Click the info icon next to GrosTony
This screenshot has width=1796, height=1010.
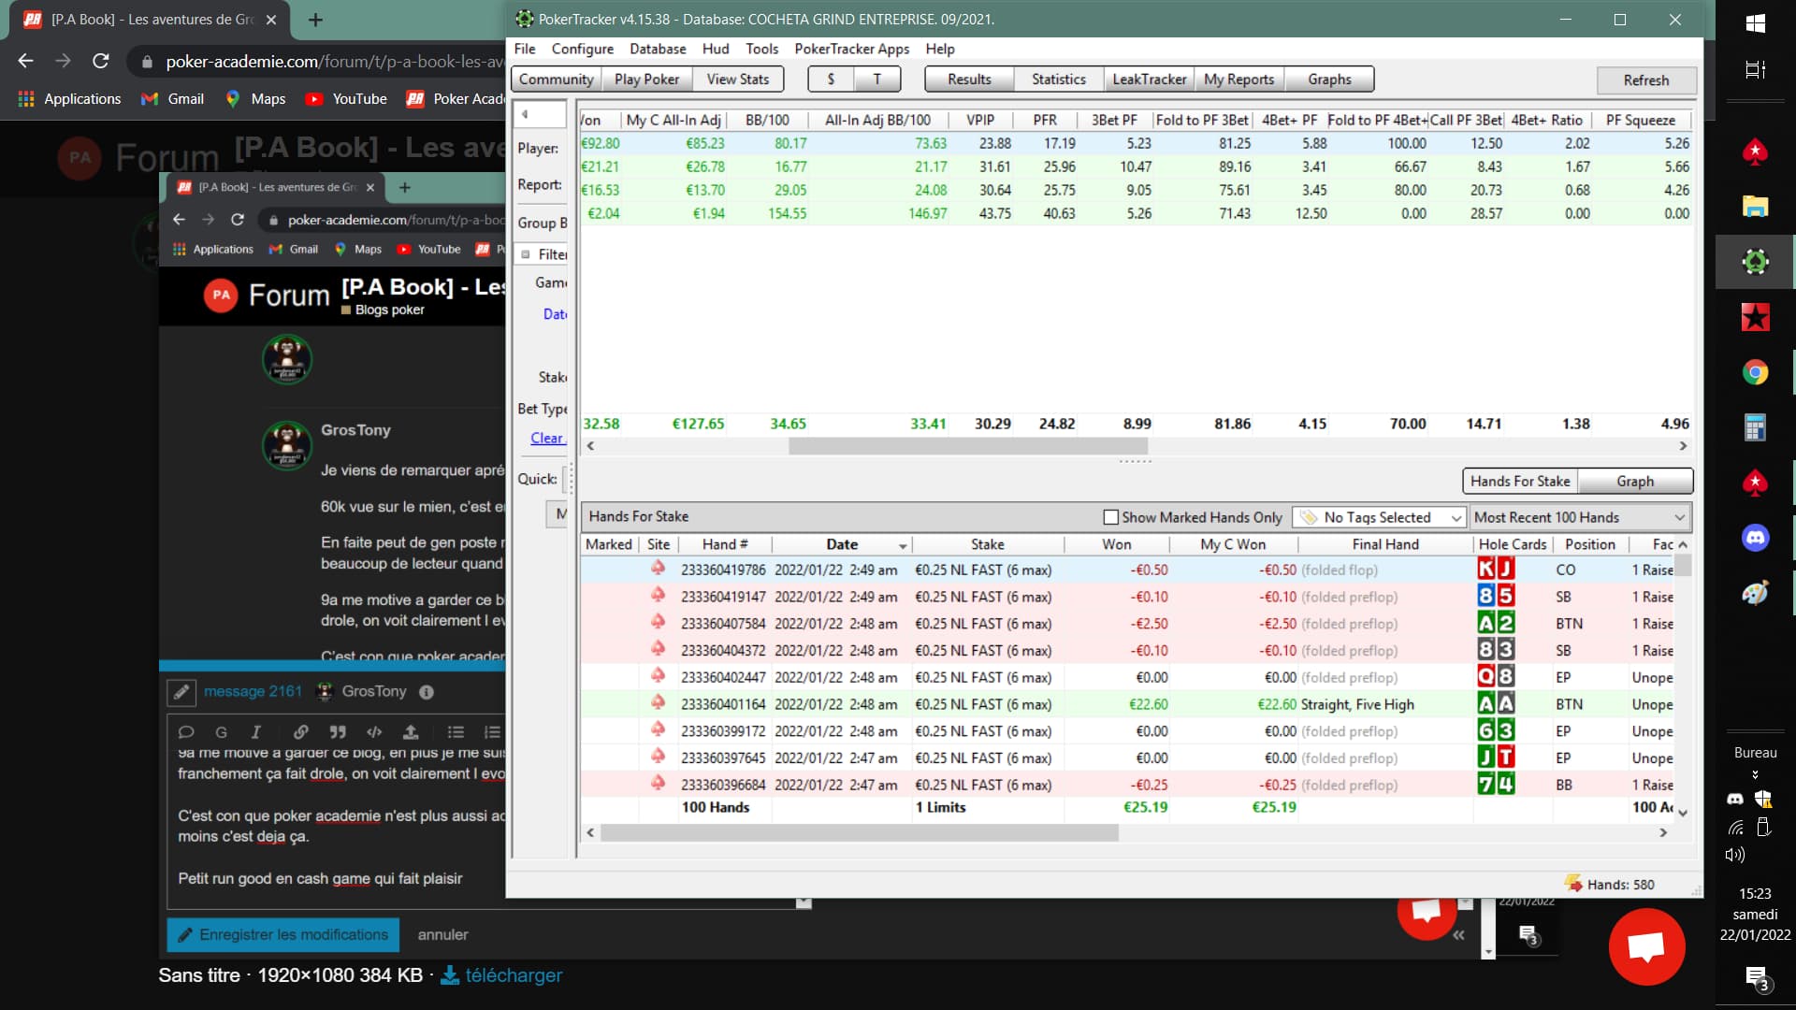[427, 692]
